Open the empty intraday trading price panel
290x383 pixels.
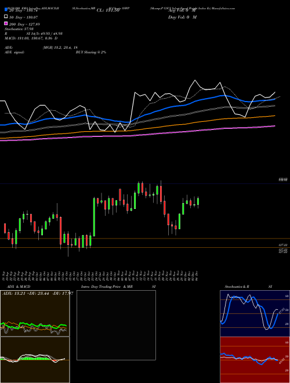coord(116,325)
